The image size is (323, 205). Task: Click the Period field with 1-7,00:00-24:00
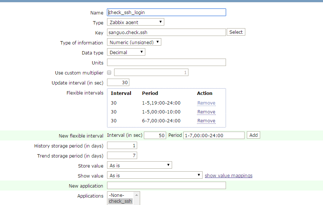[x=214, y=135]
